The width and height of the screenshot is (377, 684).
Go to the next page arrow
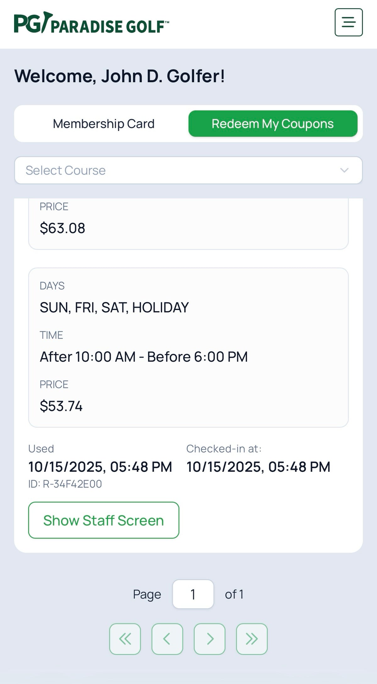210,639
